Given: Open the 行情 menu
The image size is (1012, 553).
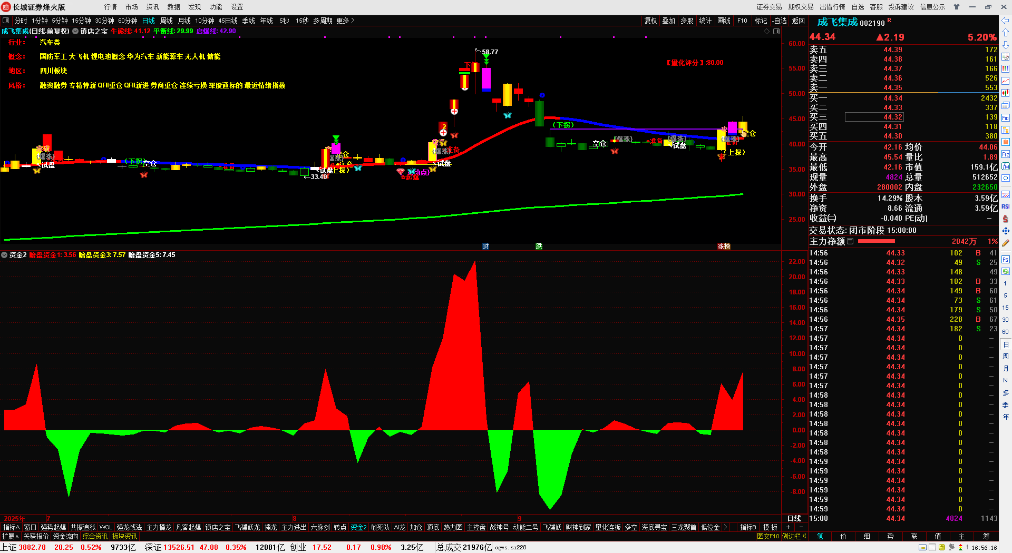Looking at the screenshot, I should click(x=111, y=7).
